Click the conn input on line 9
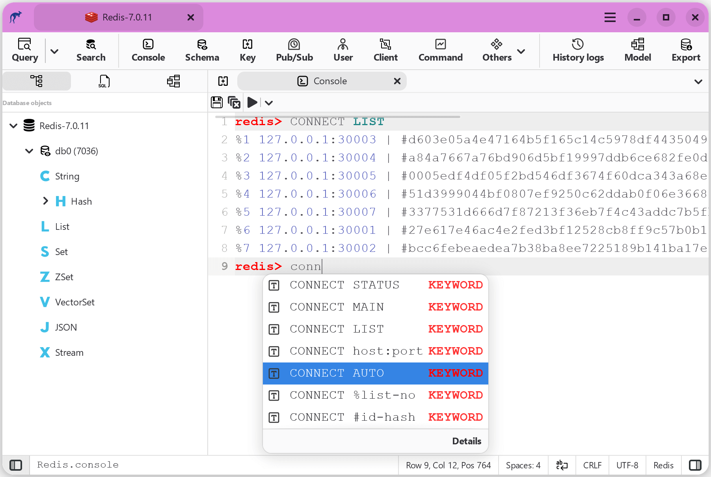This screenshot has height=477, width=711. pos(306,266)
